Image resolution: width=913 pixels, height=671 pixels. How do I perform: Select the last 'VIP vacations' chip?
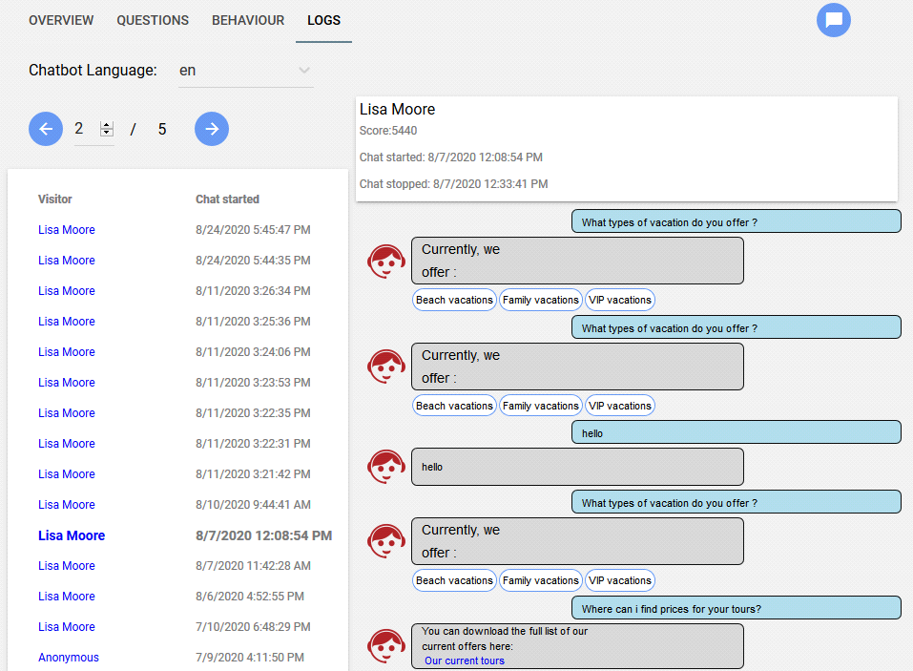click(x=619, y=580)
